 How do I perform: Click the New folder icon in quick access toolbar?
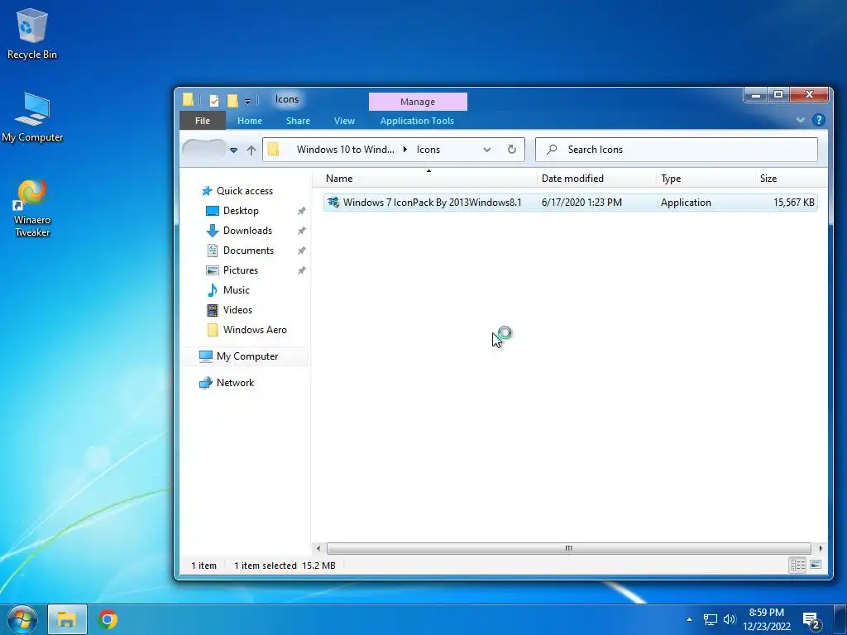[232, 100]
